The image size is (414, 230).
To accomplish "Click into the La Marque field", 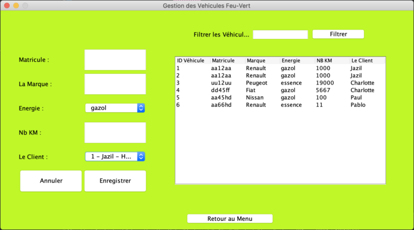I will coord(115,84).
